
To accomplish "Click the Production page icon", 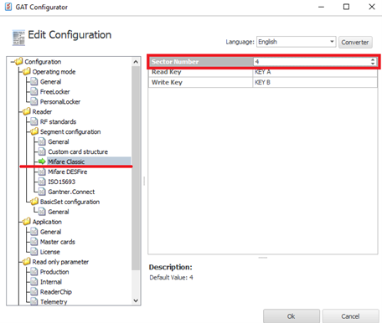I will [x=34, y=272].
